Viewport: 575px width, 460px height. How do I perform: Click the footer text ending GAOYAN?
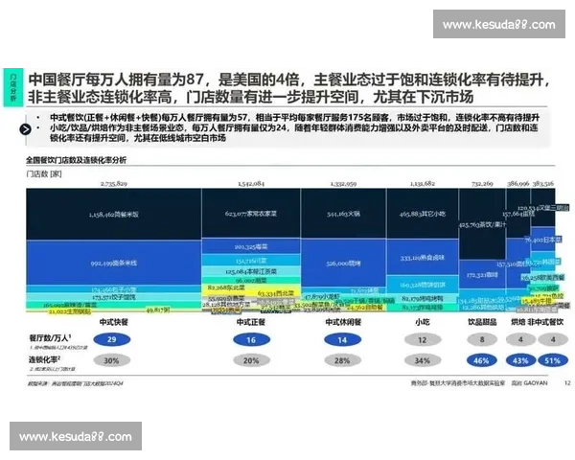point(479,383)
